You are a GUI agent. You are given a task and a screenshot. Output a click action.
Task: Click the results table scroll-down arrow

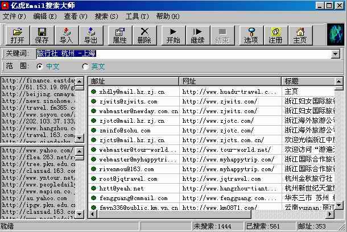[x=338, y=205]
